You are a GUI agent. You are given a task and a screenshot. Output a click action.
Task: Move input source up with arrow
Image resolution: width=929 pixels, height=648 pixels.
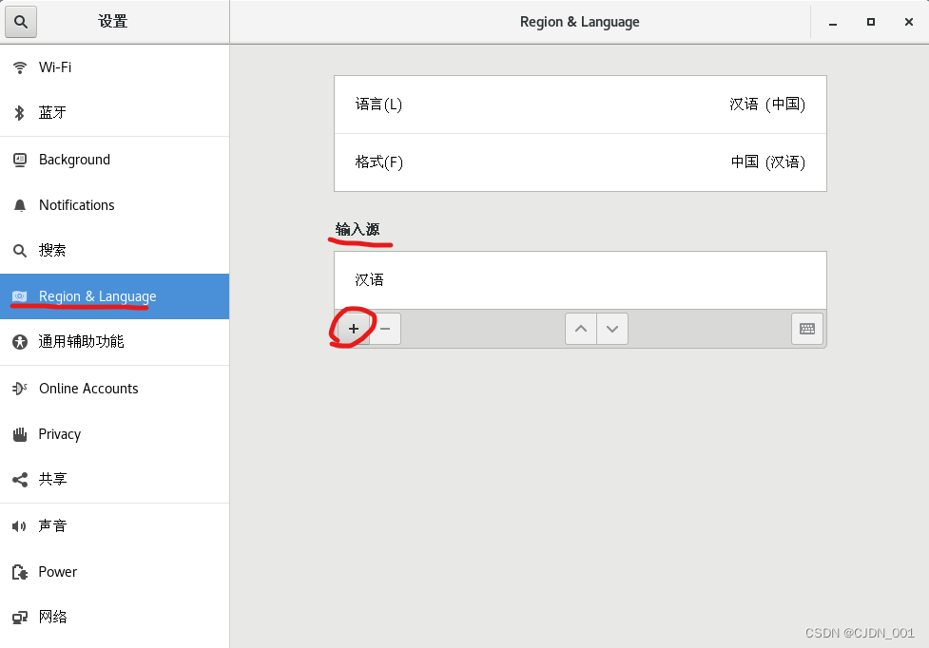581,329
